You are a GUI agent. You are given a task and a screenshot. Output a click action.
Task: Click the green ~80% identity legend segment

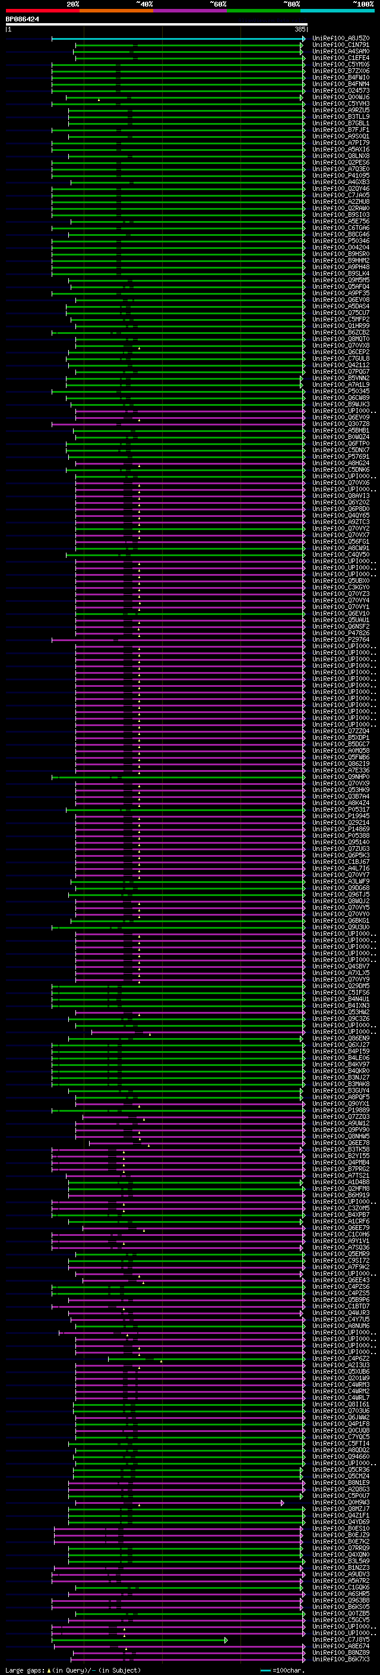(x=264, y=11)
